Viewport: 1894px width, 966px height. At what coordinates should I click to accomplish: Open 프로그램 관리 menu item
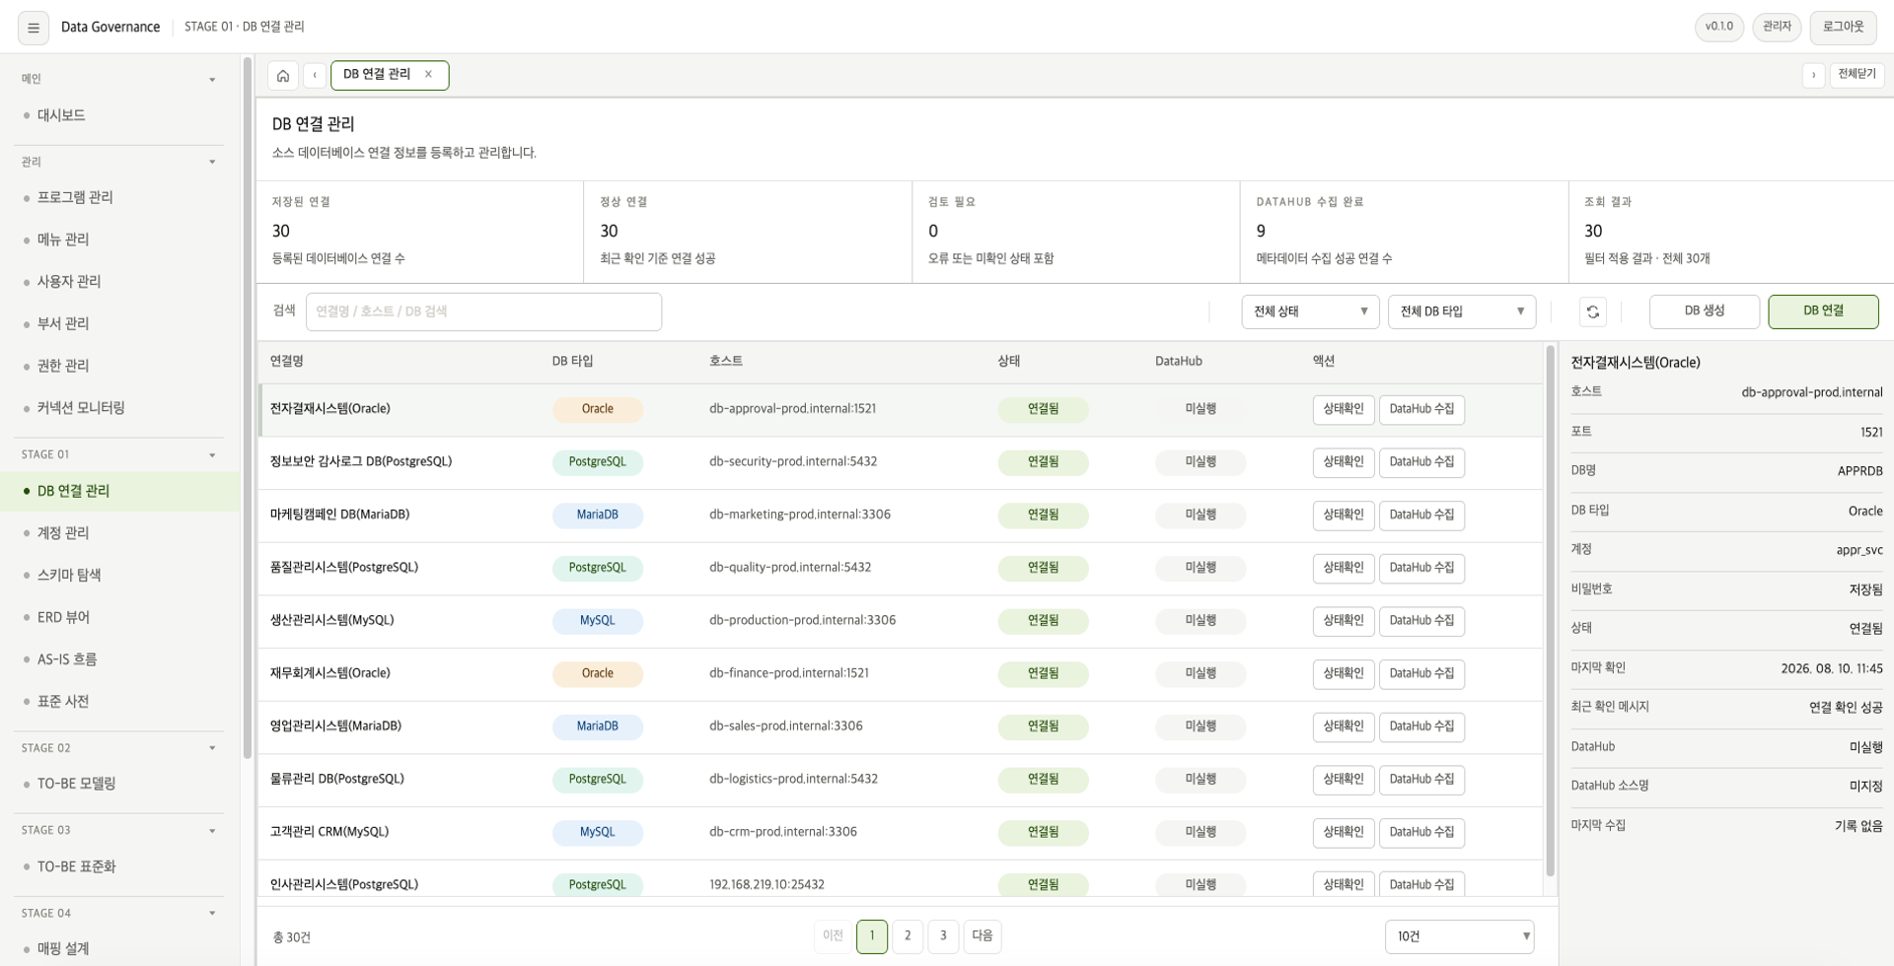click(x=120, y=197)
